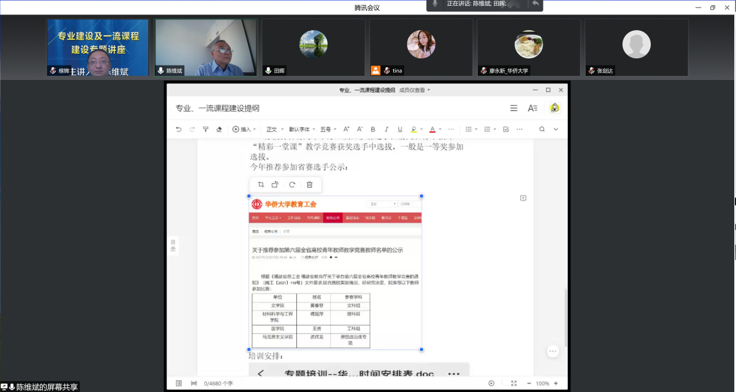Open the 正文 paragraph style dropdown
736x392 pixels.
275,129
